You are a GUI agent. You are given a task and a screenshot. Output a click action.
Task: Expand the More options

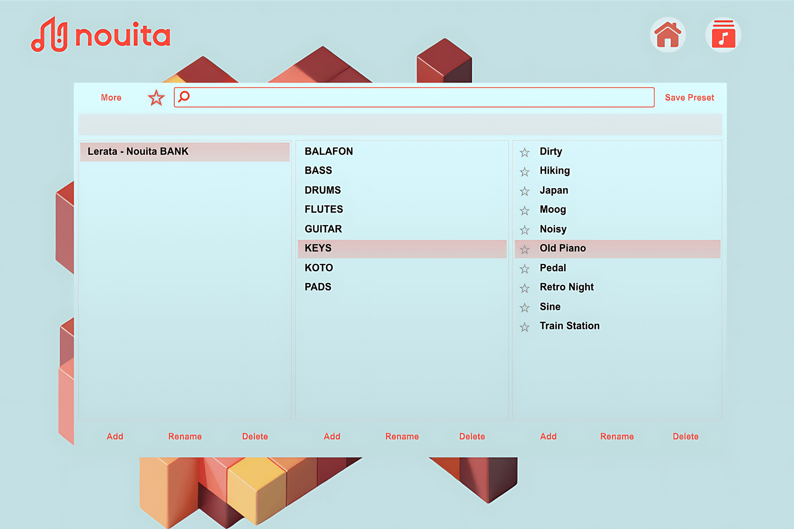tap(111, 97)
